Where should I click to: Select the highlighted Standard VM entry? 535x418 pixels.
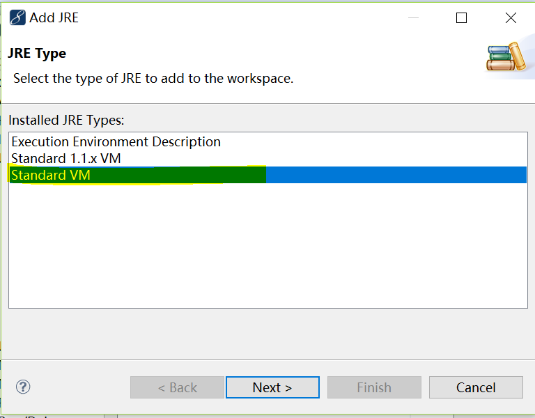(x=267, y=175)
